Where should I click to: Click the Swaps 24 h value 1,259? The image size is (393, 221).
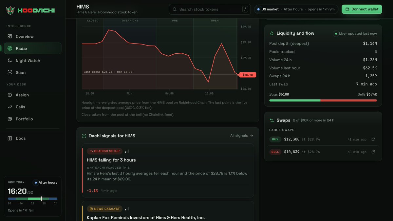point(371,76)
